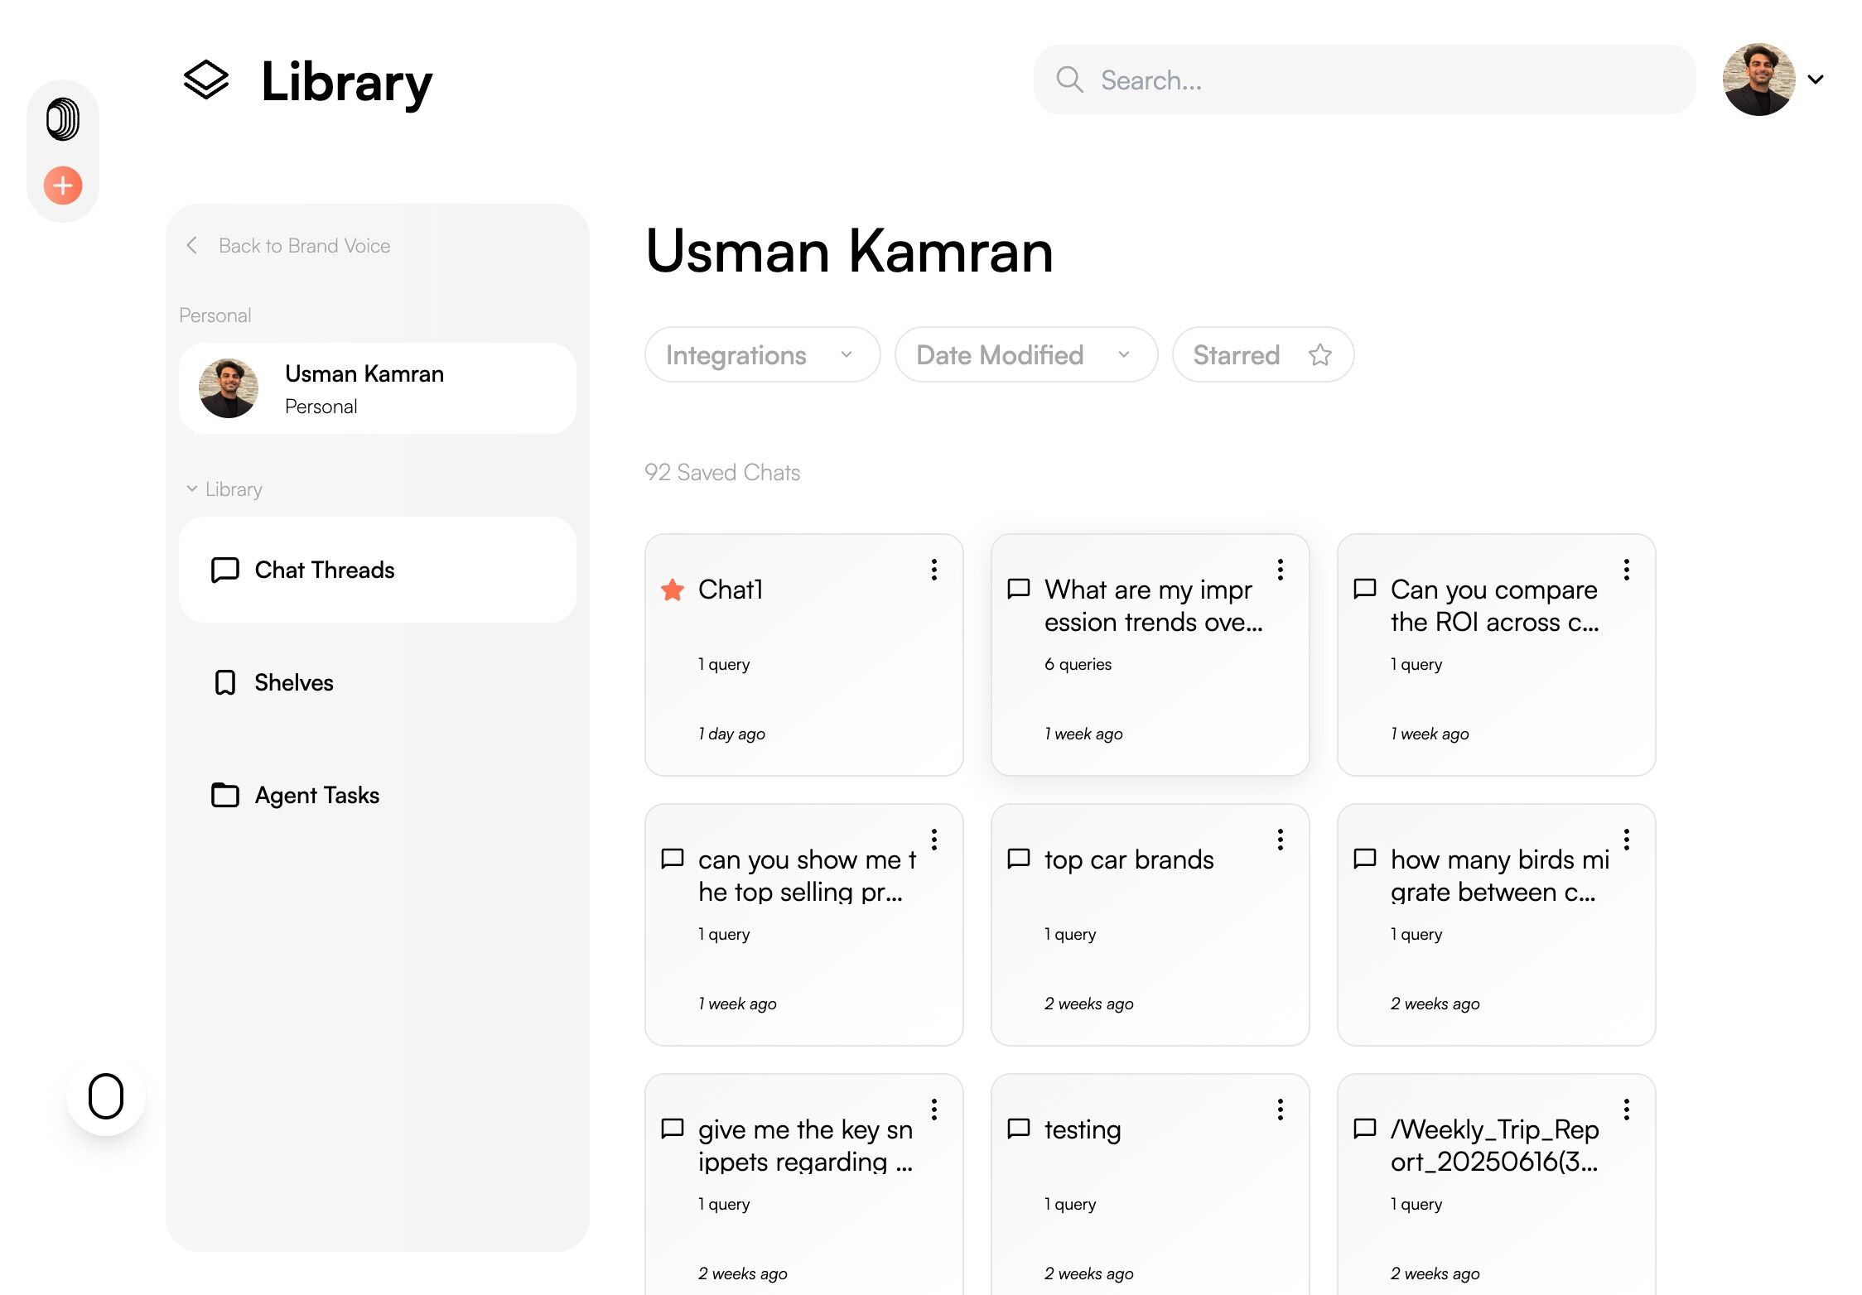This screenshot has height=1295, width=1862.
Task: Open three-dot menu on birds migrate card
Action: pos(1626,840)
